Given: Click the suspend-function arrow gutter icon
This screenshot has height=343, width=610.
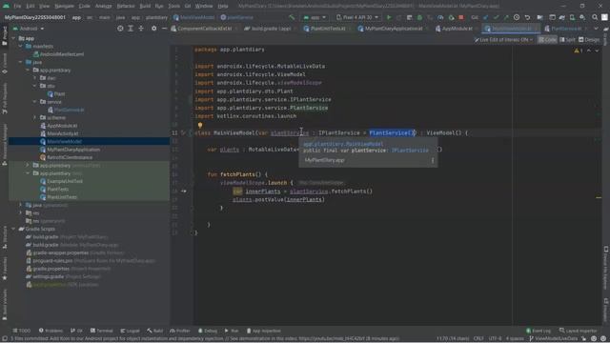Looking at the screenshot, I should (x=184, y=191).
